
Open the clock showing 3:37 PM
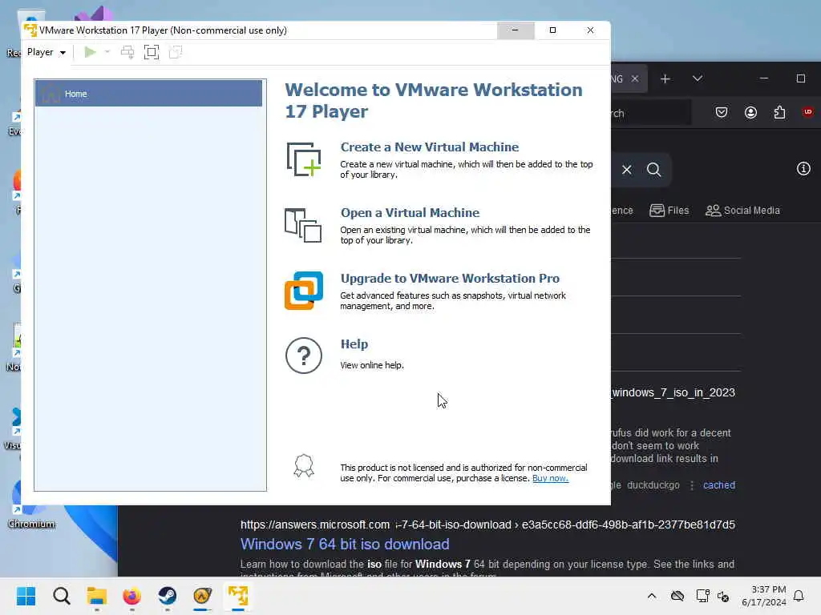click(x=763, y=596)
